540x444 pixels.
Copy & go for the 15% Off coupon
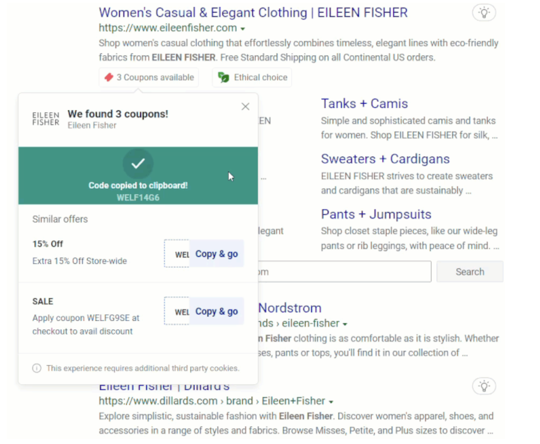click(x=217, y=254)
